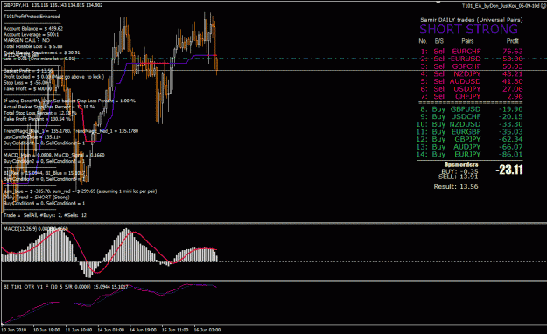Click the -23.11 total value

tap(509, 170)
